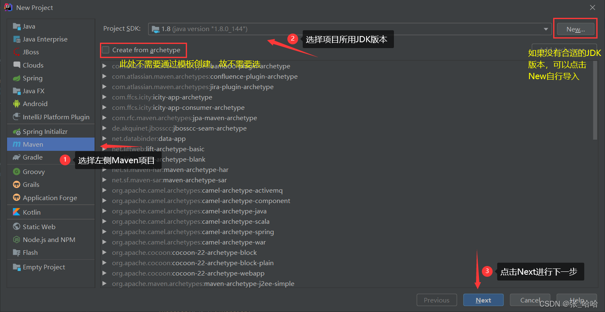Open the Project SDK dropdown arrow
The width and height of the screenshot is (605, 312).
[546, 29]
